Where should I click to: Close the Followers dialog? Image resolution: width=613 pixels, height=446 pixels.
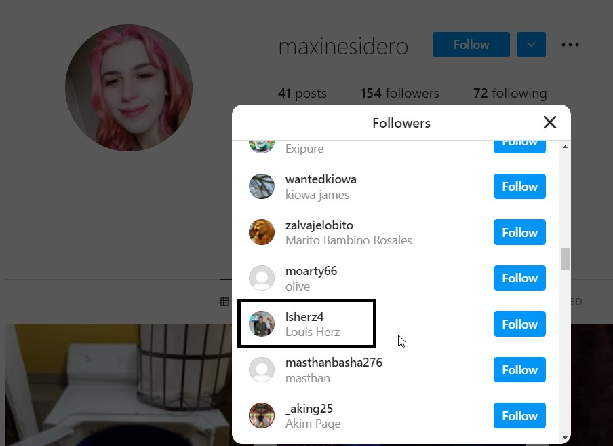550,122
